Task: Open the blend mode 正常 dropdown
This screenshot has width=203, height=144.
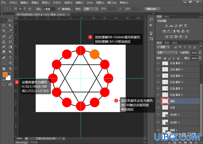Action: click(167, 53)
